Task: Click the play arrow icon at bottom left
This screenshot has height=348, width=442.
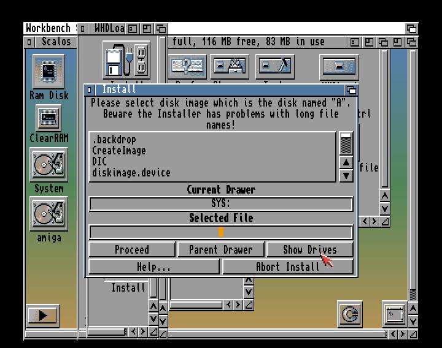Action: [42, 316]
